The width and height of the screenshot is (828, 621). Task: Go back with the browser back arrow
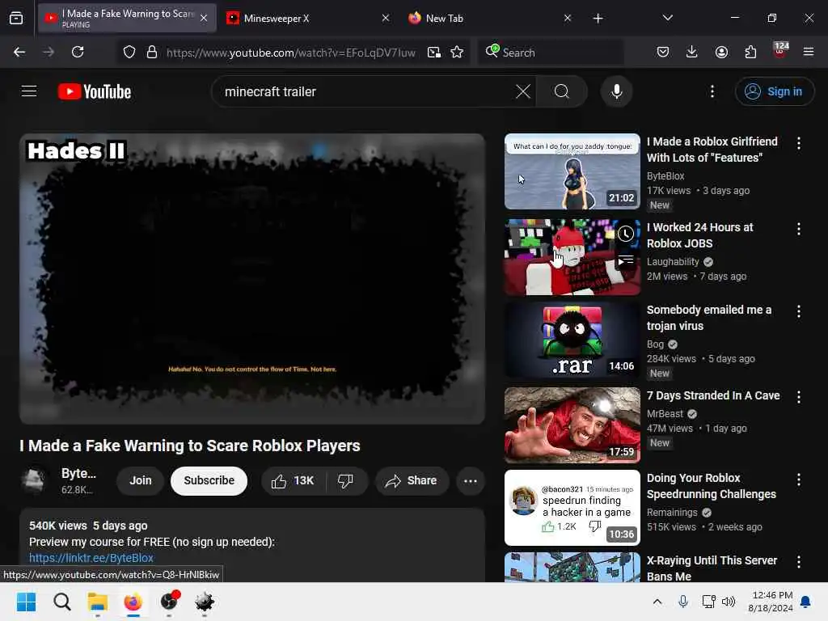pyautogui.click(x=19, y=52)
